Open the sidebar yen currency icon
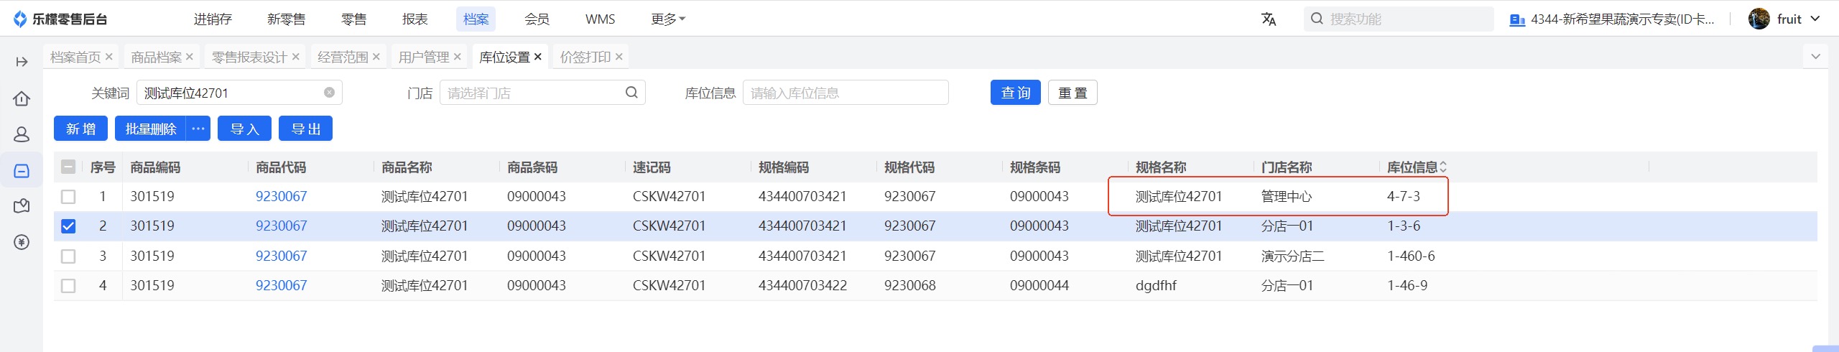The height and width of the screenshot is (352, 1839). point(22,242)
